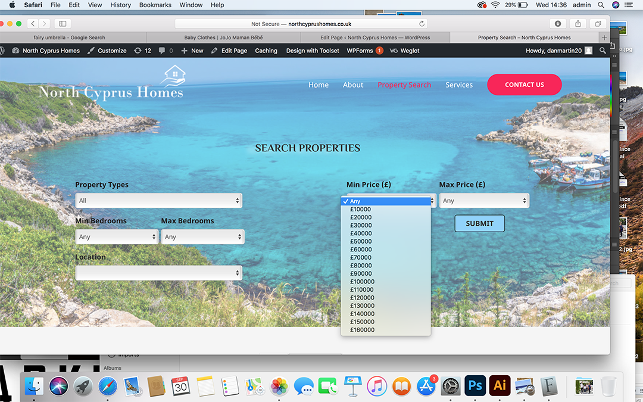
Task: Open the Services page link
Action: click(459, 85)
